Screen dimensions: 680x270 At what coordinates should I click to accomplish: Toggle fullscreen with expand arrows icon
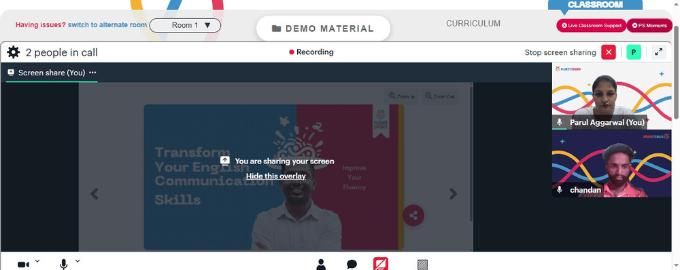(658, 52)
